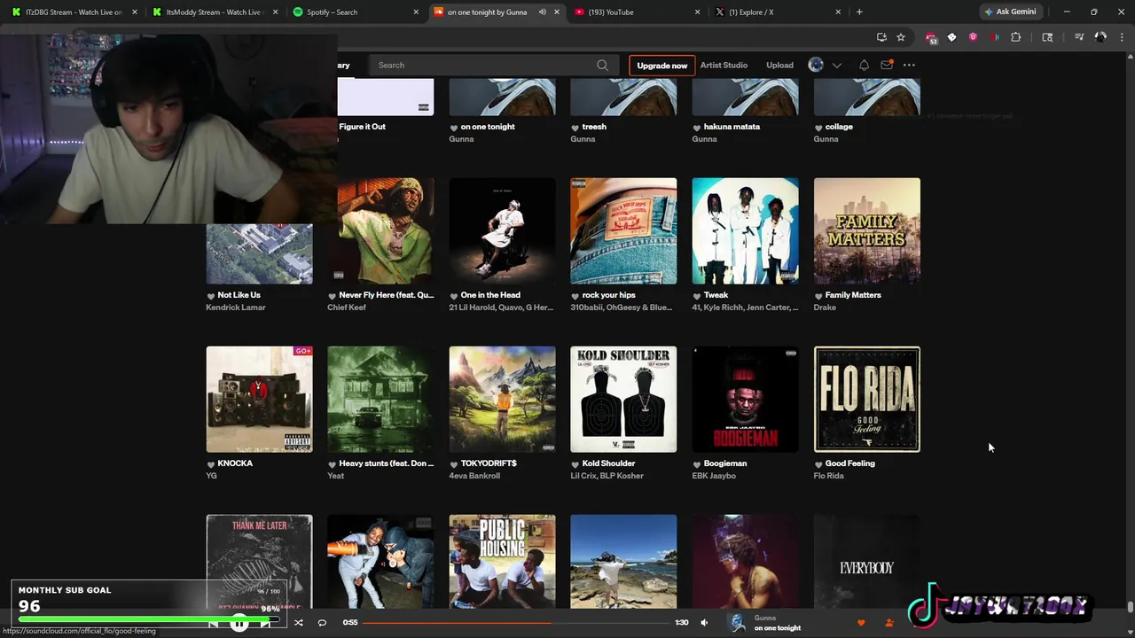Mute the 'on one tonight by Gunna' tab audio

[x=542, y=12]
